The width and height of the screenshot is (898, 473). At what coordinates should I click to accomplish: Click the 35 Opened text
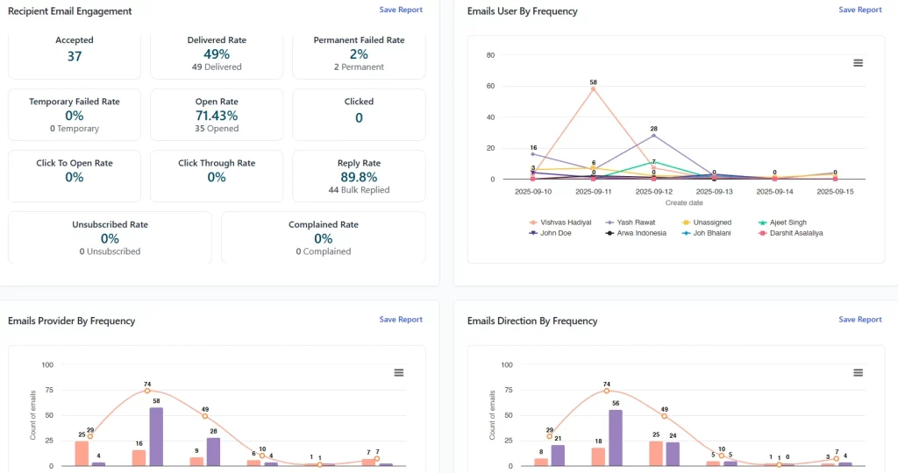[217, 128]
